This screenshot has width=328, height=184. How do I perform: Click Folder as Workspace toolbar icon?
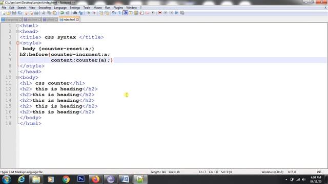tap(147, 13)
